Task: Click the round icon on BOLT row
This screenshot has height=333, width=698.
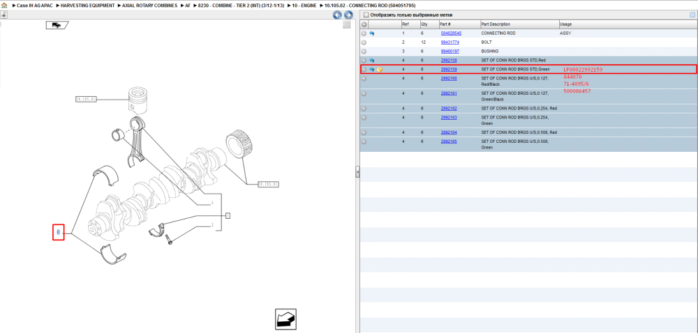Action: pos(364,42)
